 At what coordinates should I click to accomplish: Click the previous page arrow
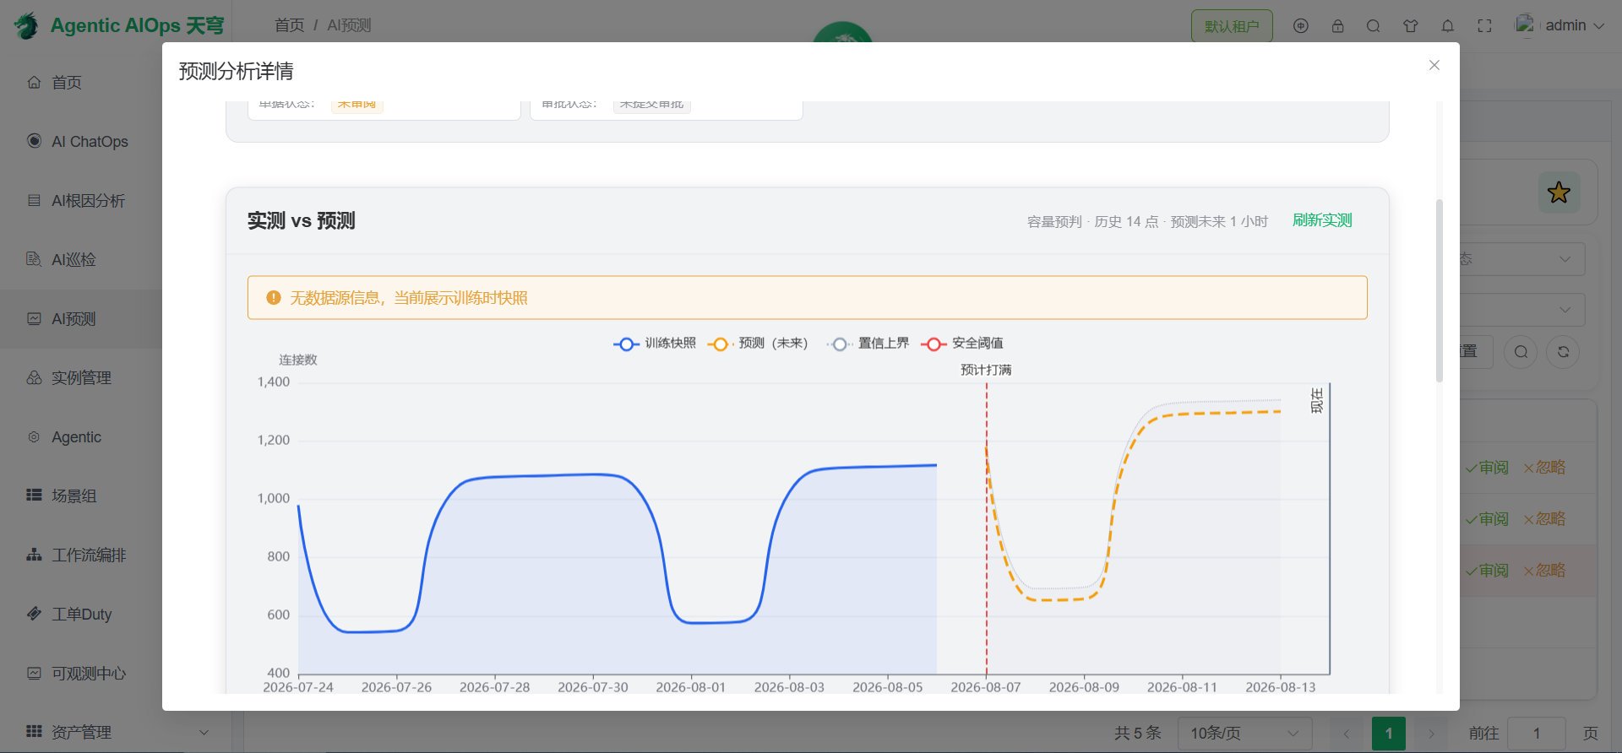click(1347, 734)
